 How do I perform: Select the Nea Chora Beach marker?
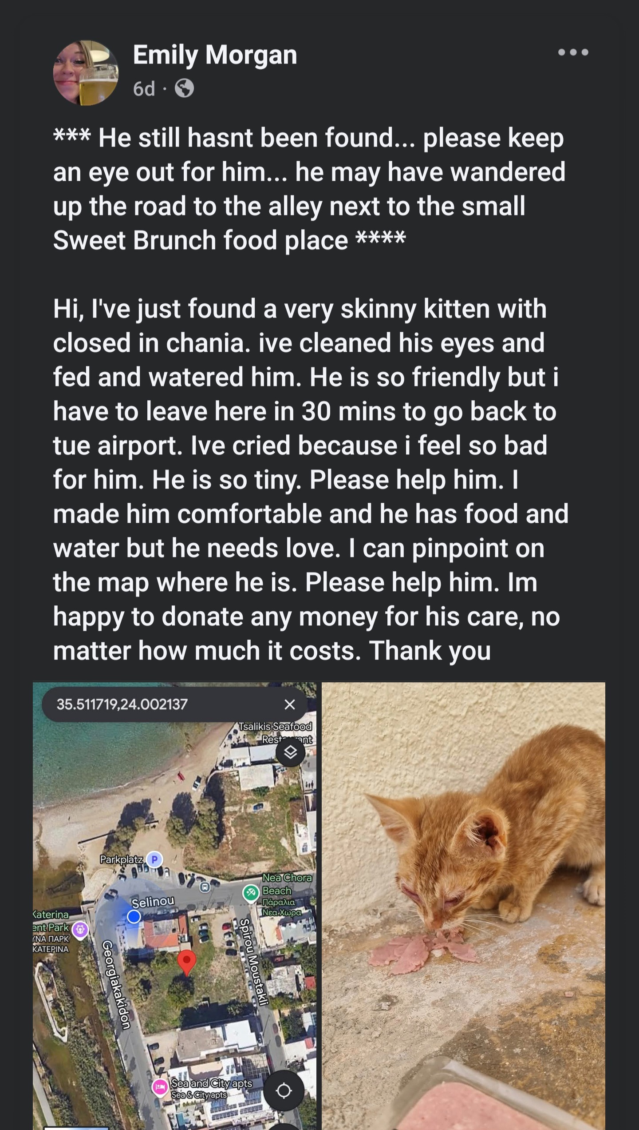point(251,893)
